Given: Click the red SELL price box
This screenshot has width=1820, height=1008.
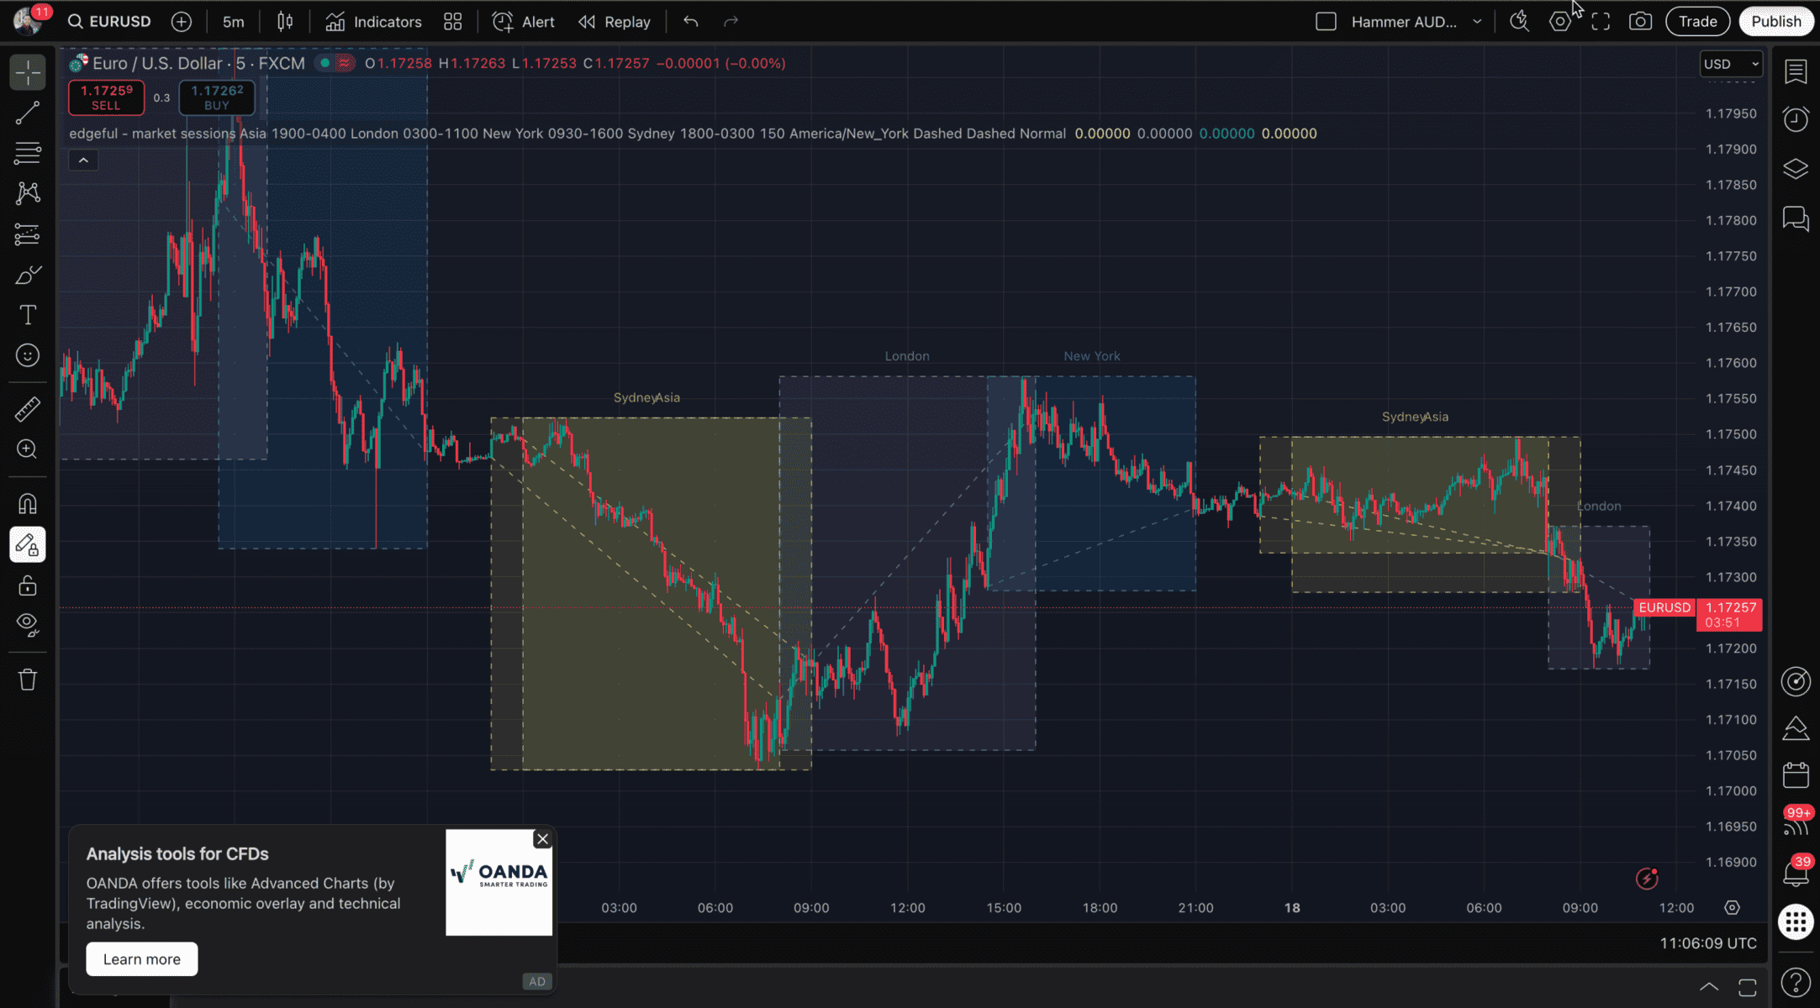Looking at the screenshot, I should pyautogui.click(x=106, y=97).
